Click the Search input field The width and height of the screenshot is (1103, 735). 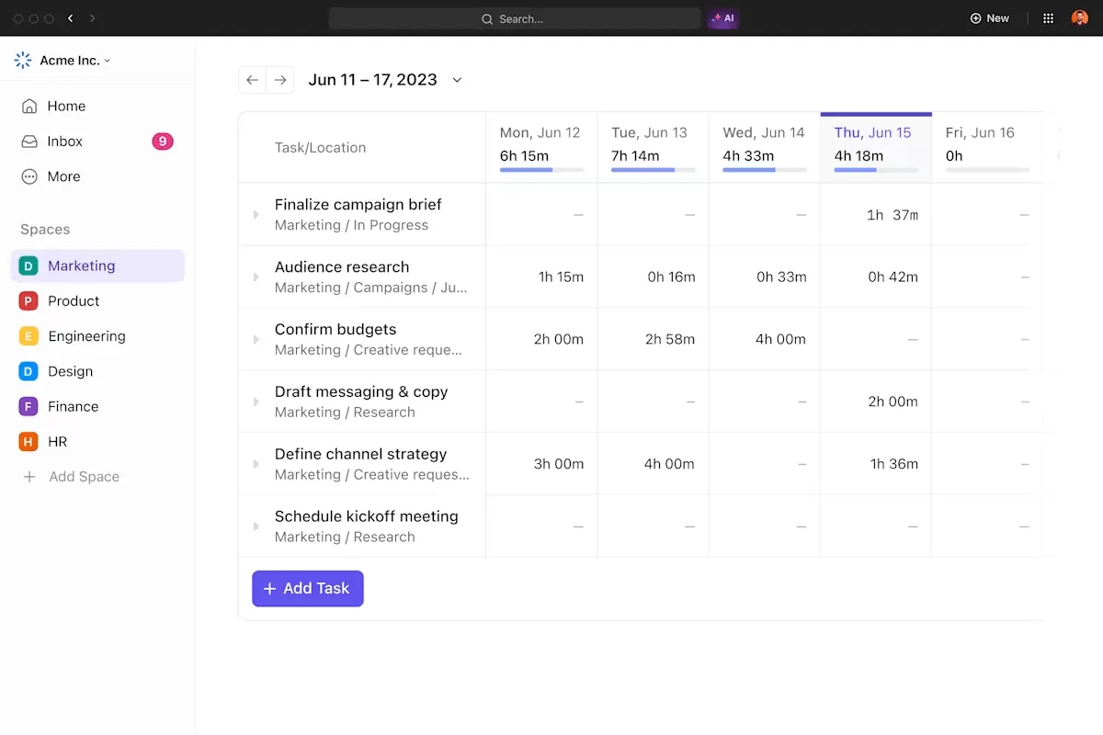[x=515, y=18]
